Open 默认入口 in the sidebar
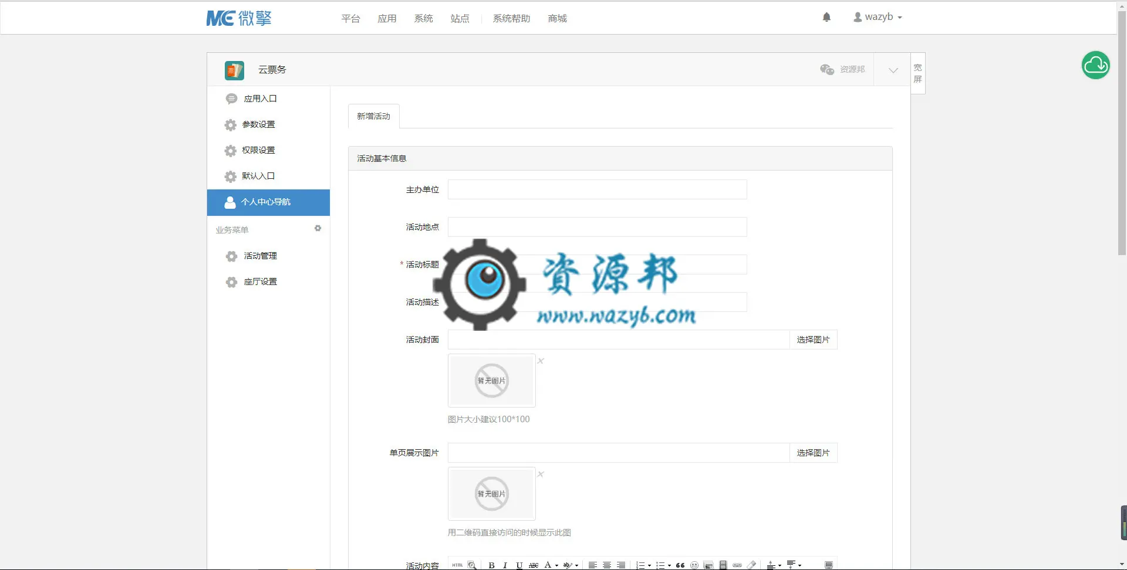 pos(268,176)
